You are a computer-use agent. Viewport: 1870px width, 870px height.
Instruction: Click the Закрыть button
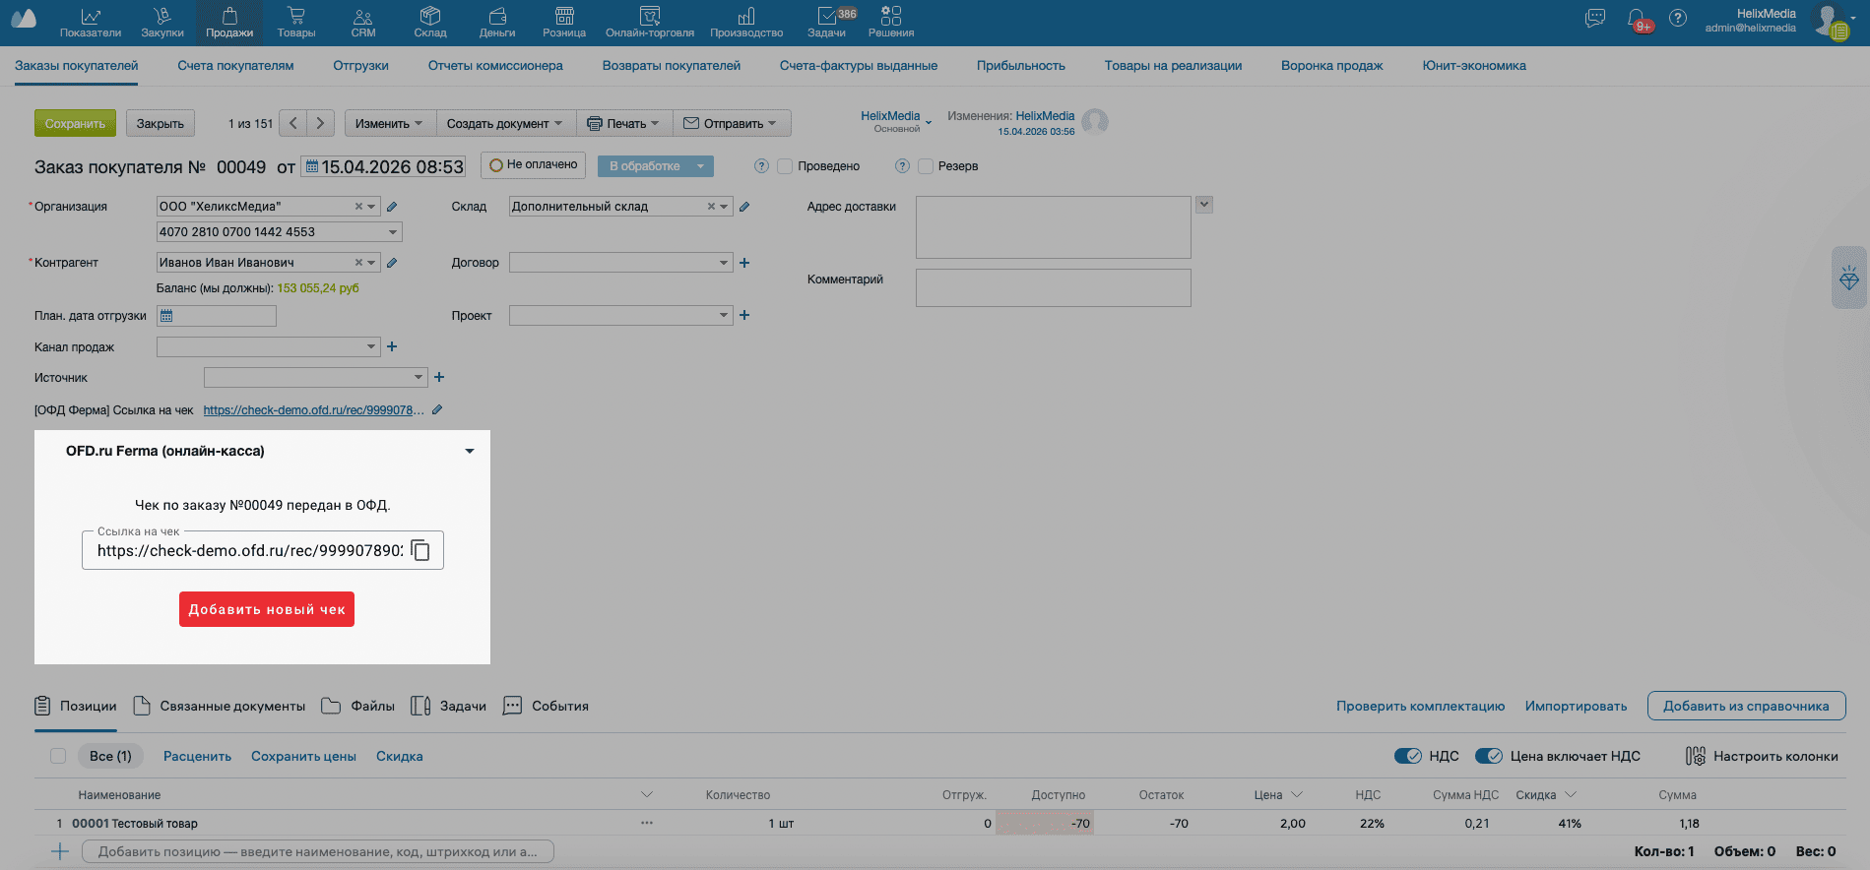click(x=161, y=123)
